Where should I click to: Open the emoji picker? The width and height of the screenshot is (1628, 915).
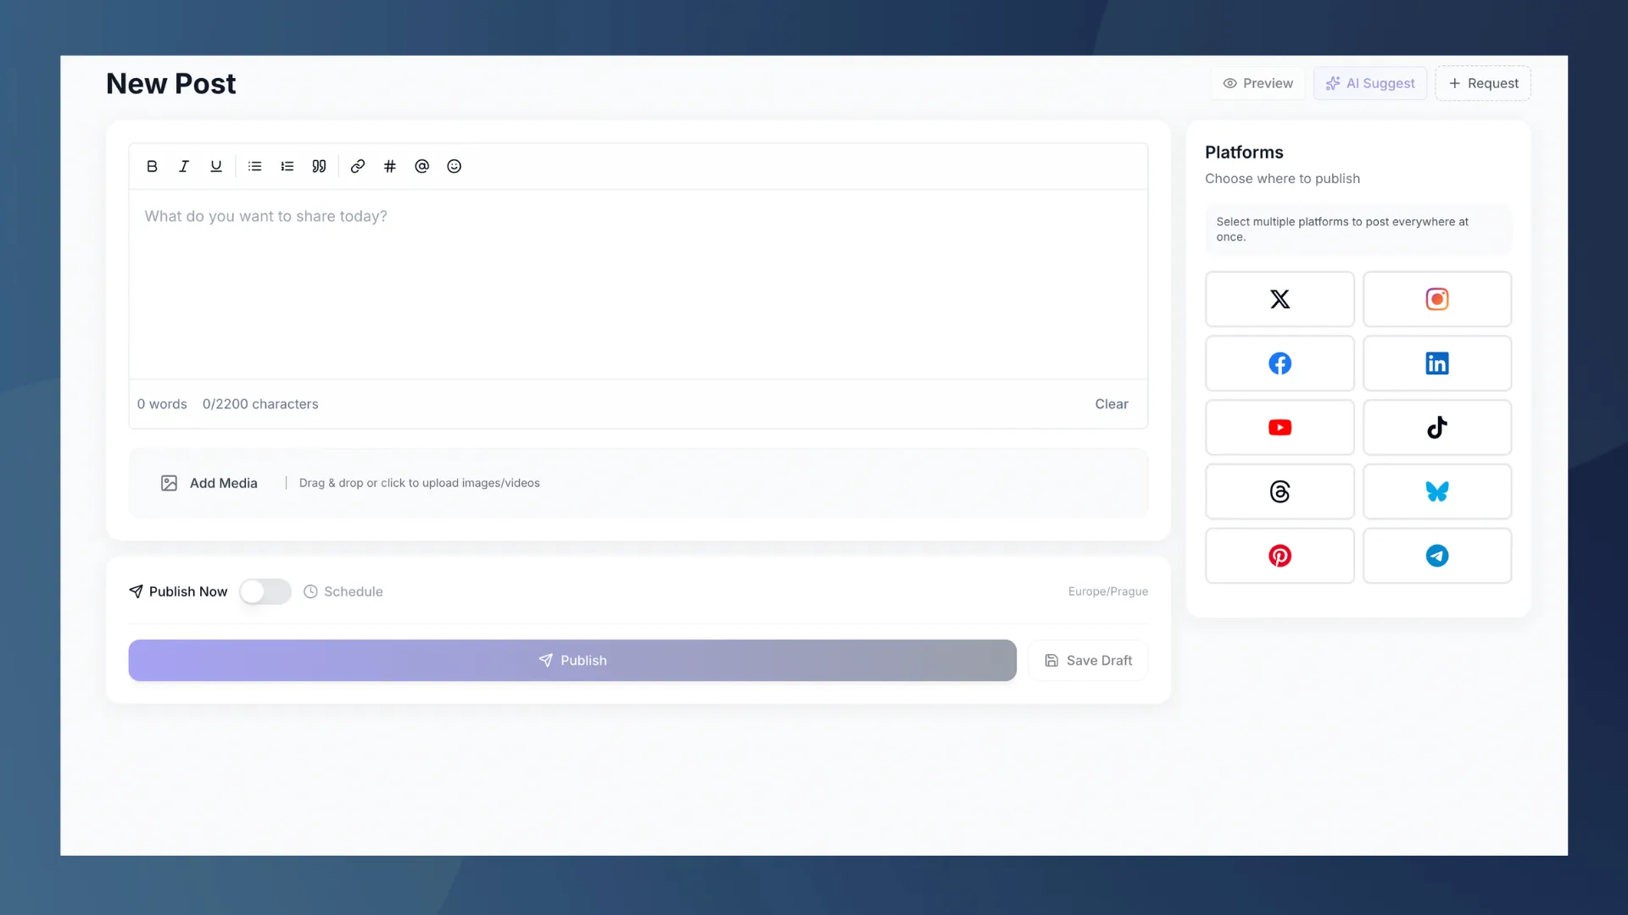[454, 166]
